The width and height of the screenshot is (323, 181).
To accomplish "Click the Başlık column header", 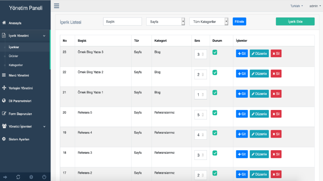I will point(82,41).
